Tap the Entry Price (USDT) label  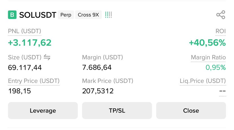[34, 81]
